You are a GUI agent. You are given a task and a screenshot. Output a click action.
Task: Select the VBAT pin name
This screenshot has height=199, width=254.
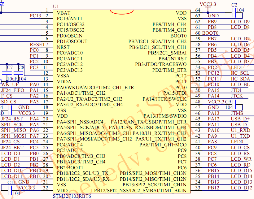64,13
